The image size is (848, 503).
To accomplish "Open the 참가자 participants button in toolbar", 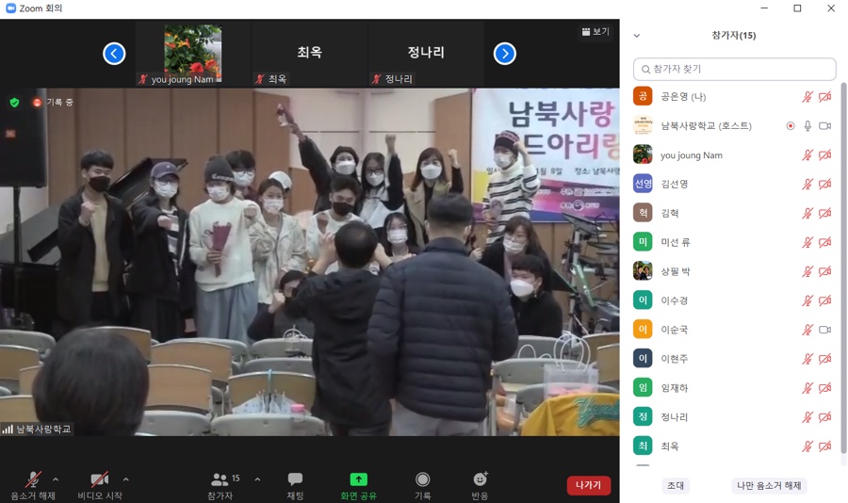I will click(220, 485).
